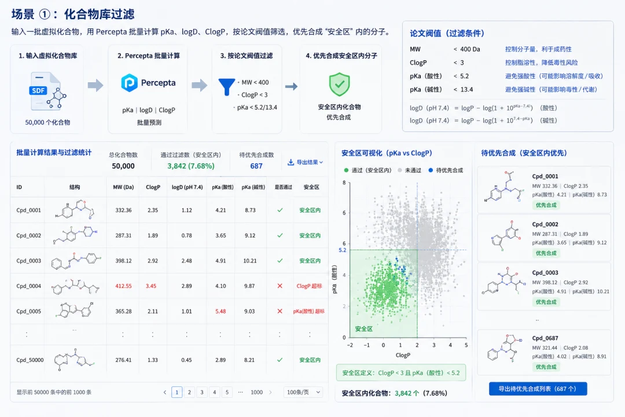This screenshot has height=417, width=625.
Task: Click the ClogP column header
Action: pos(153,186)
